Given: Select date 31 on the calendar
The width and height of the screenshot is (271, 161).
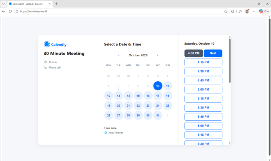Looking at the screenshot, I should tap(158, 115).
